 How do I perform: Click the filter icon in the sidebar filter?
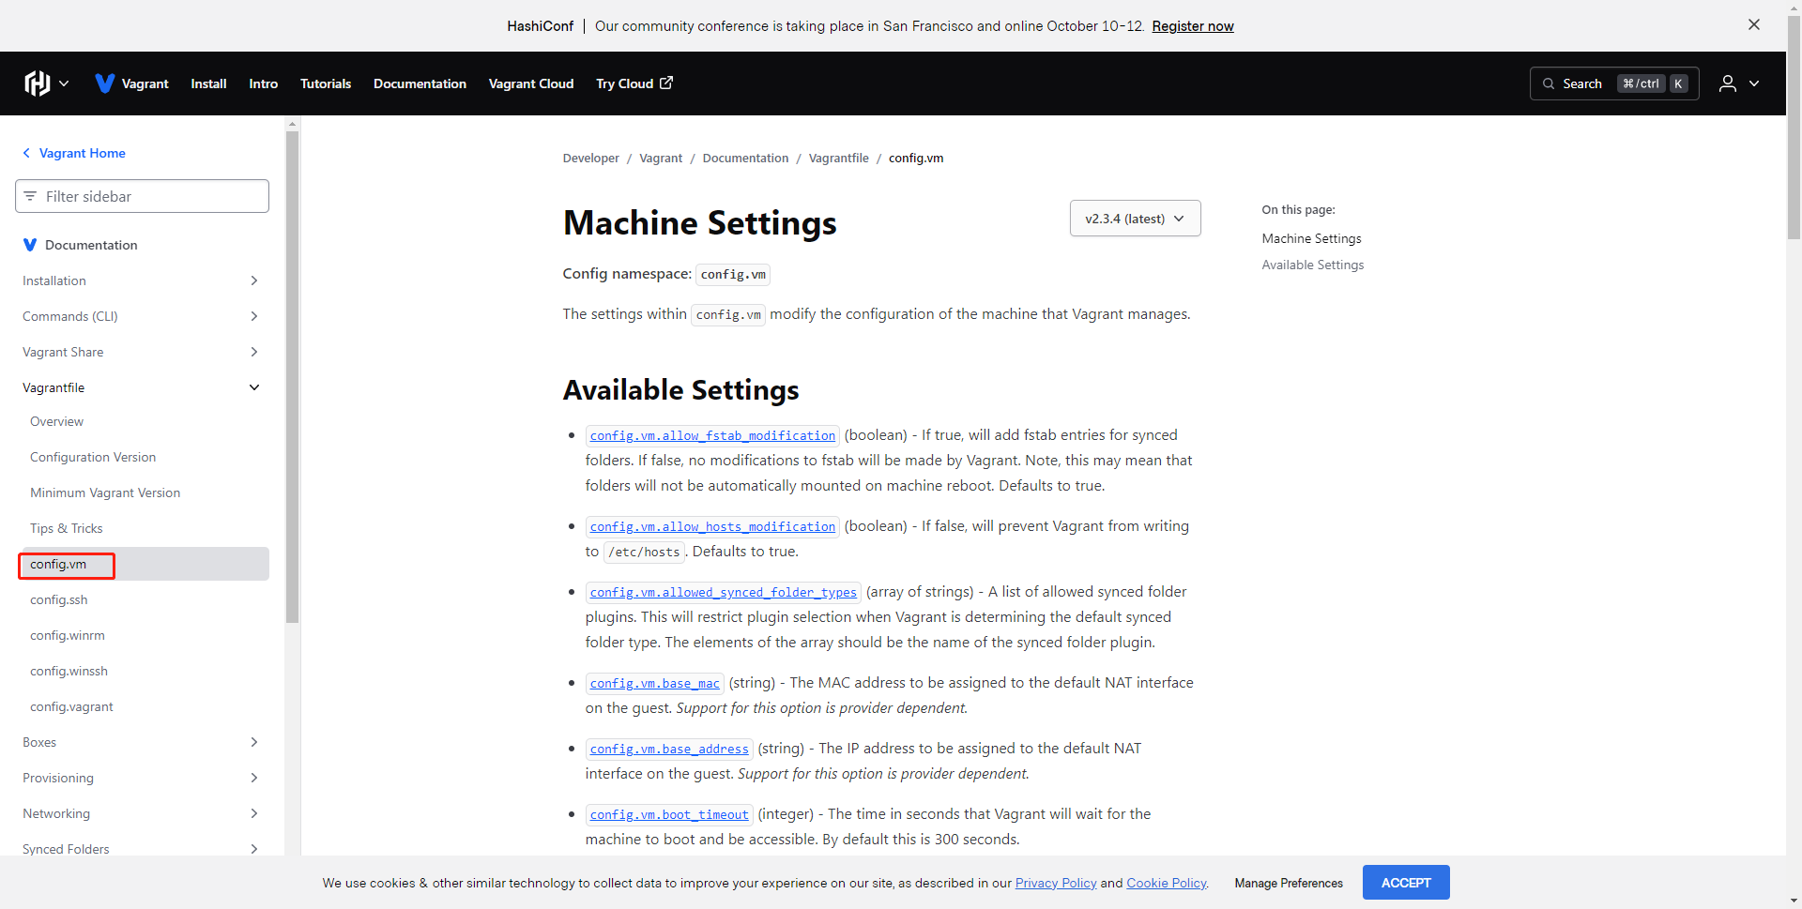30,196
